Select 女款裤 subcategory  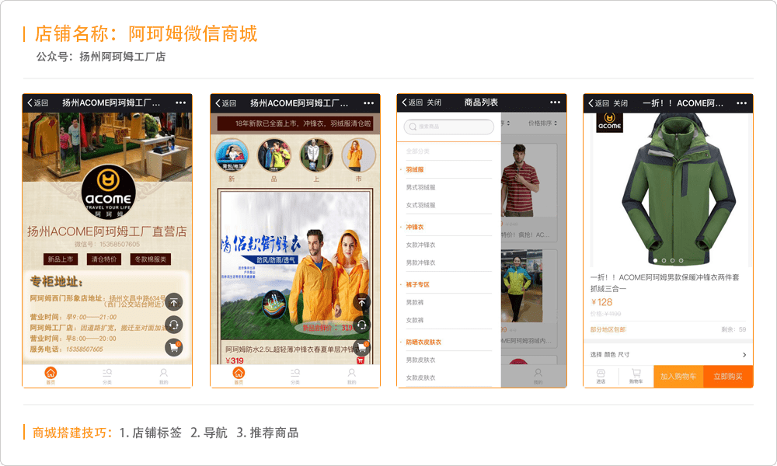pyautogui.click(x=415, y=321)
